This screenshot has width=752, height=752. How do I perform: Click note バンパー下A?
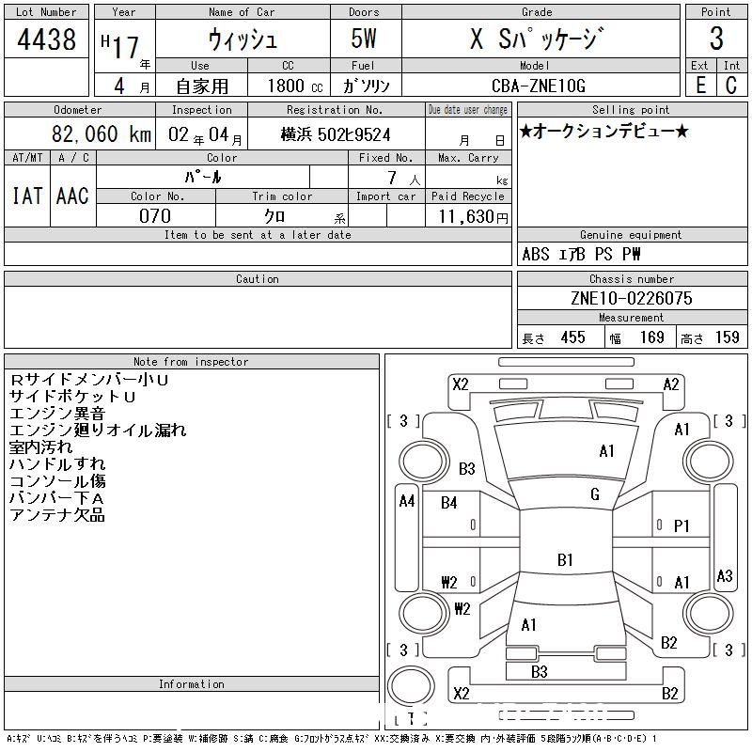(x=56, y=498)
